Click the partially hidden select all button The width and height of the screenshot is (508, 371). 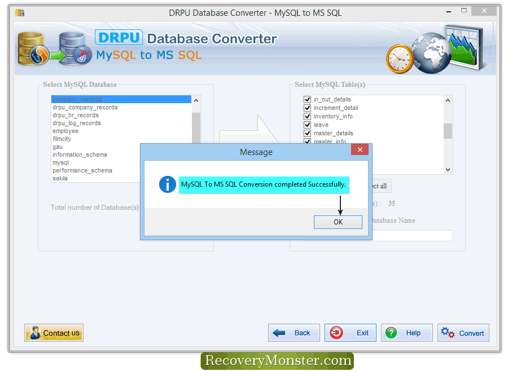382,186
